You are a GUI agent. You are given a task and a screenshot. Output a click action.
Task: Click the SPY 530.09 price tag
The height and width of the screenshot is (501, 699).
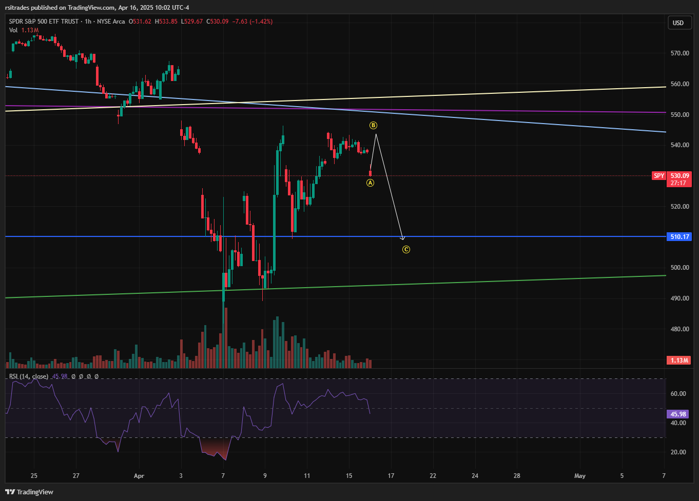coord(671,176)
